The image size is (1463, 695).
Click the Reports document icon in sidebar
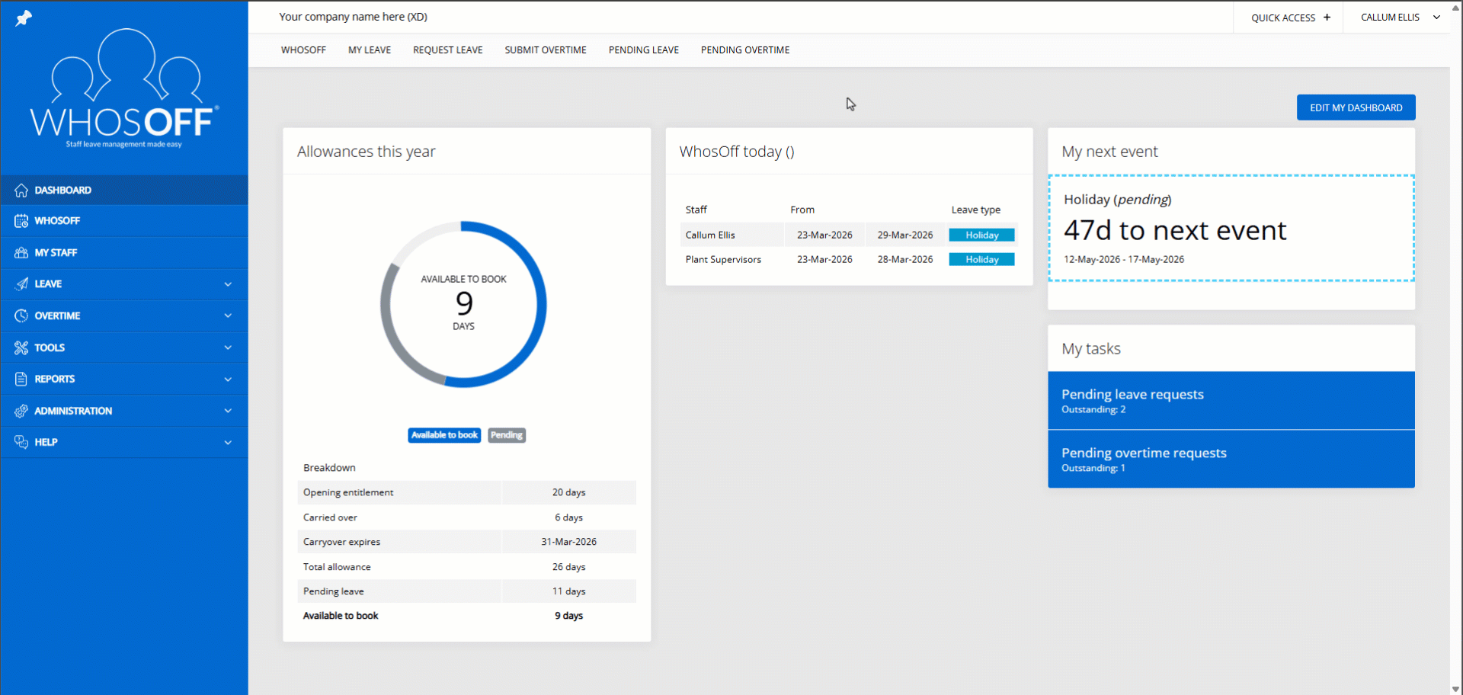click(x=21, y=379)
